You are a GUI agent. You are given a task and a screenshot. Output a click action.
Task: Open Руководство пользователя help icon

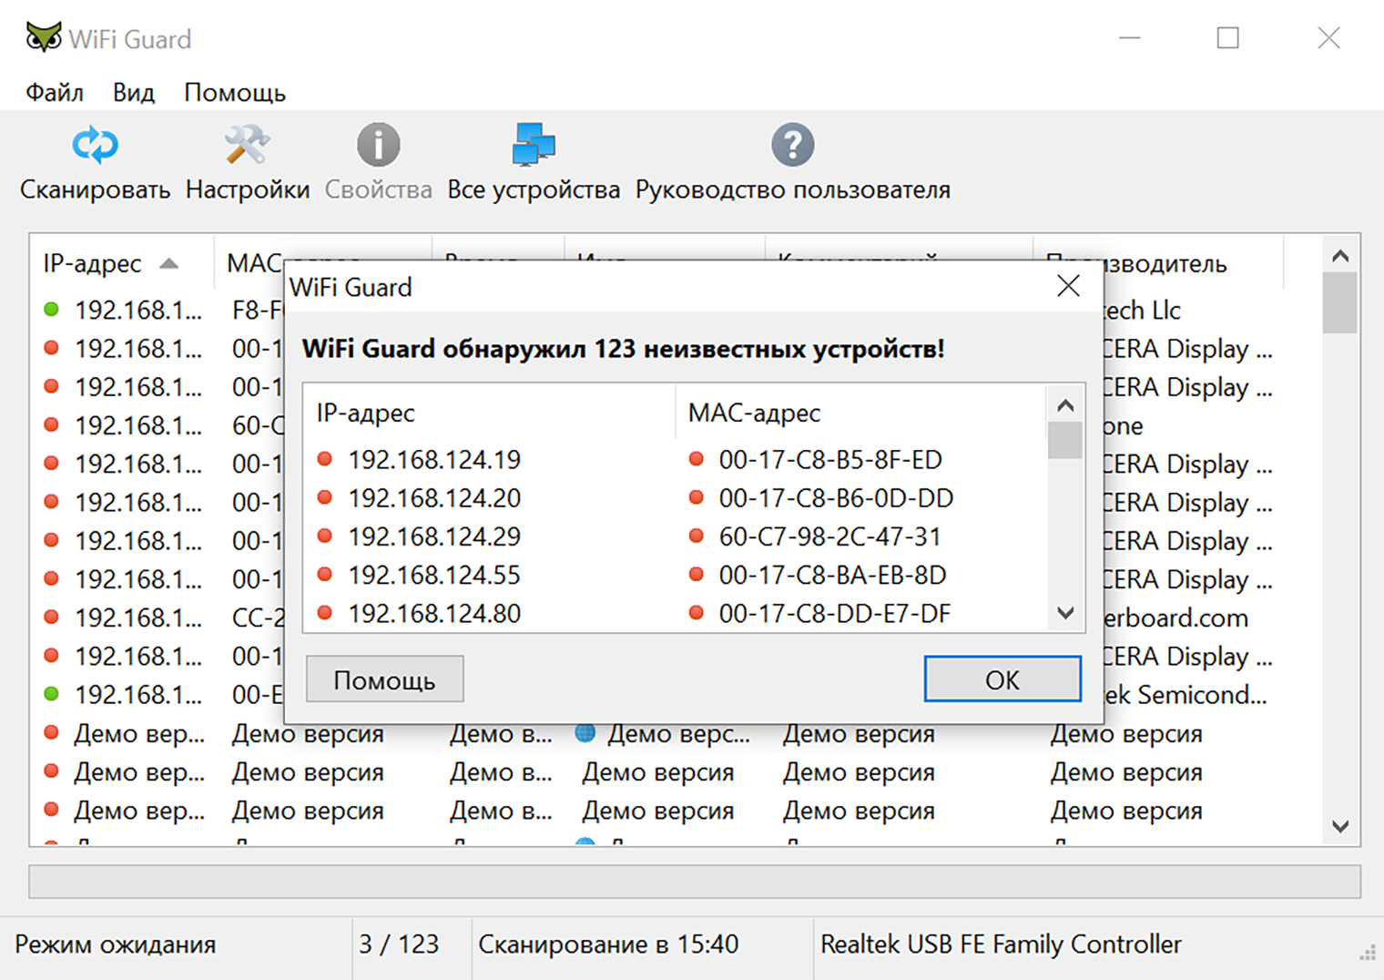(x=792, y=145)
